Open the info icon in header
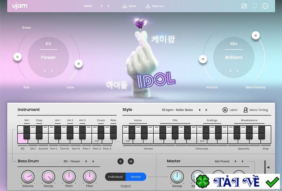 point(265,6)
